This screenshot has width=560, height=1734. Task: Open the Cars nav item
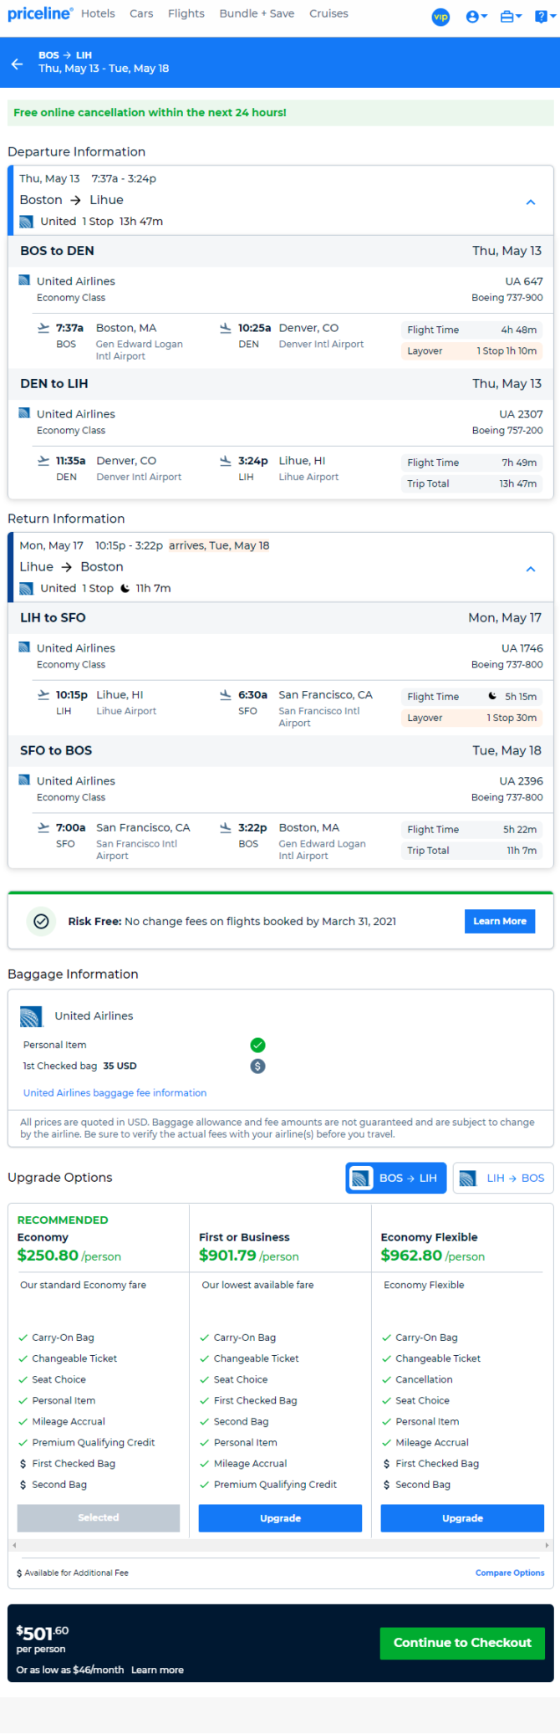pyautogui.click(x=141, y=13)
